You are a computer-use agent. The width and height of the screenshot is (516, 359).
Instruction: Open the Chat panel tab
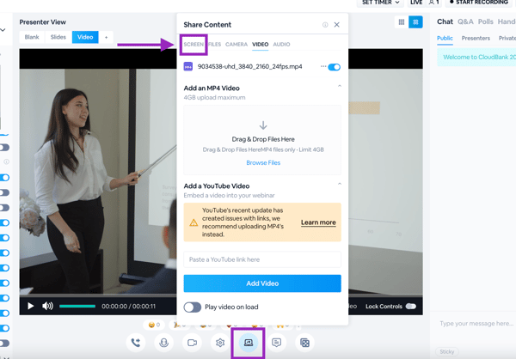point(445,21)
